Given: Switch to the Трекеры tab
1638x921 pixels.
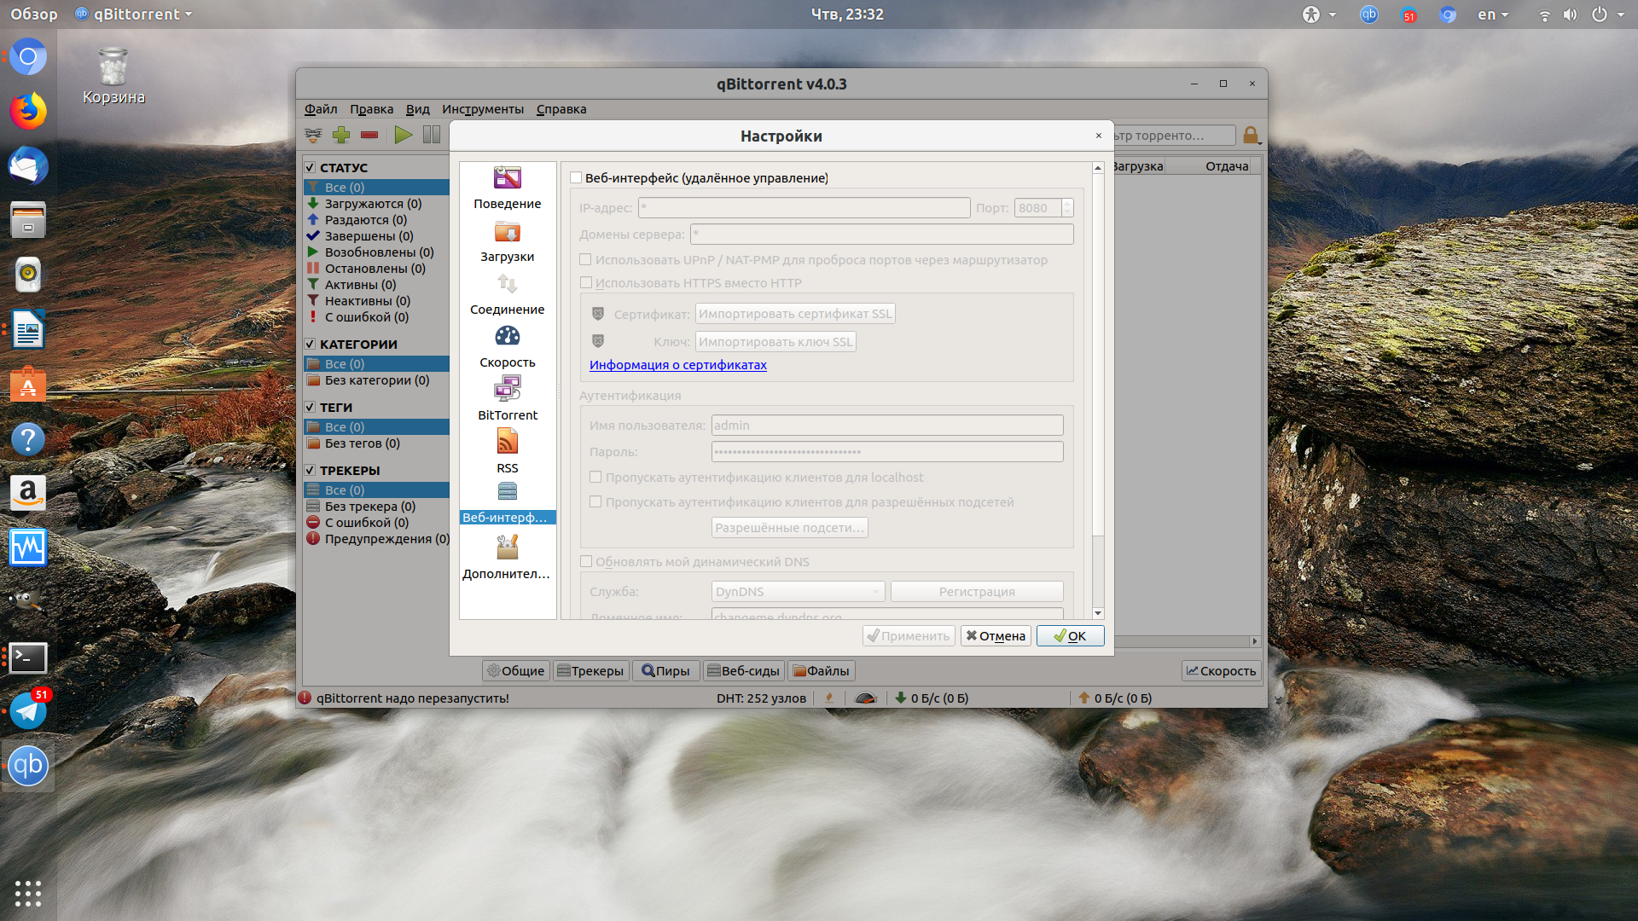Looking at the screenshot, I should point(590,671).
